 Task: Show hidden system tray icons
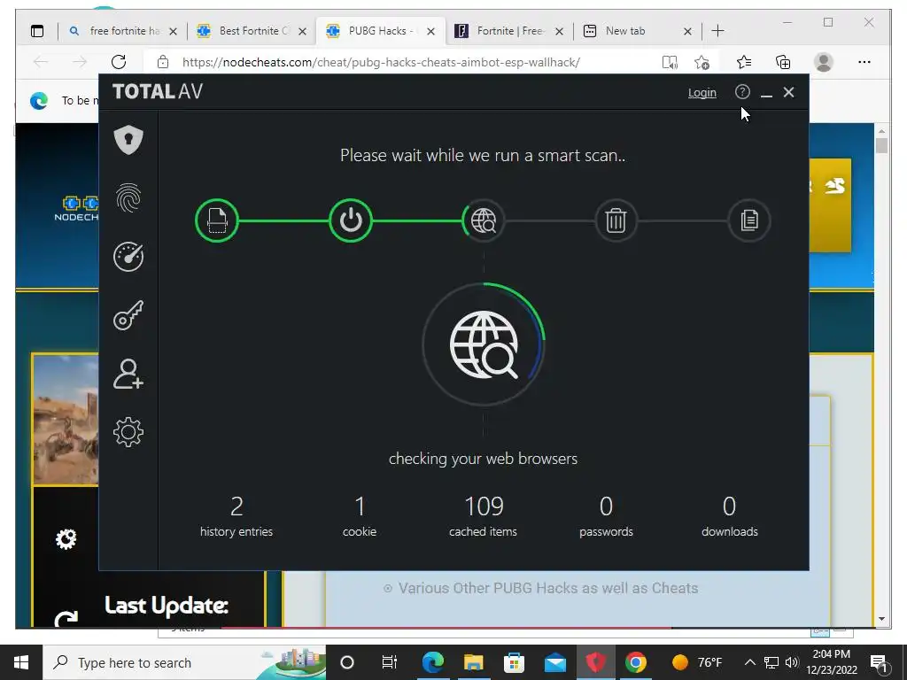point(749,662)
